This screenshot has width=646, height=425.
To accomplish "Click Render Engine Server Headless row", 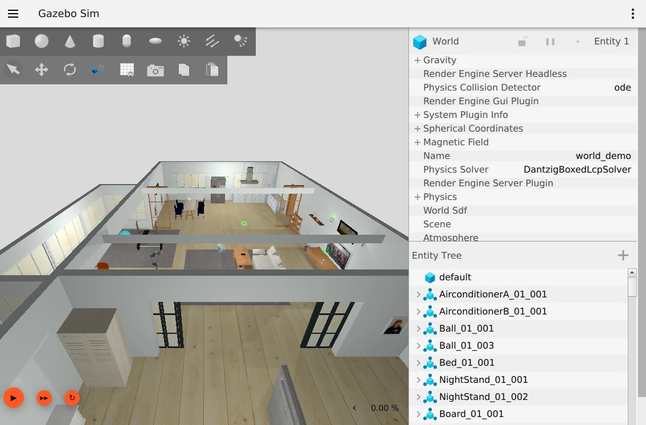I will pos(523,73).
